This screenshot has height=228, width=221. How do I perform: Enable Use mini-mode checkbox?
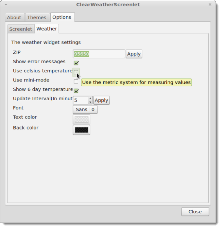point(76,82)
